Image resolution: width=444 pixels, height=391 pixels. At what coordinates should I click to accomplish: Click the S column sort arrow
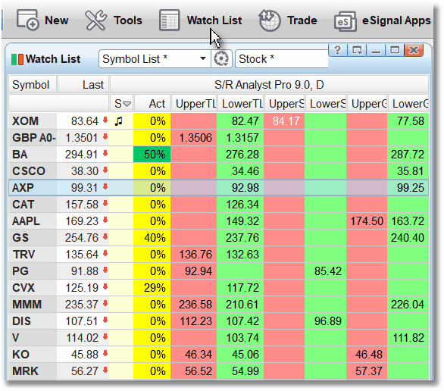pos(127,104)
